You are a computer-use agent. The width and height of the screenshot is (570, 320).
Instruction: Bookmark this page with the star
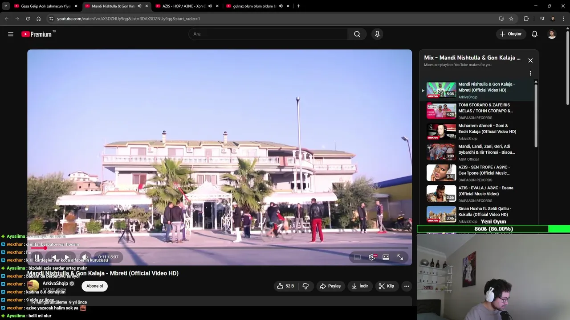[x=511, y=19]
